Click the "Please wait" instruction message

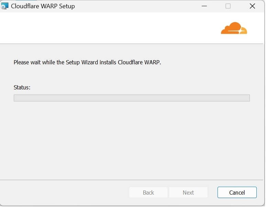tap(87, 62)
